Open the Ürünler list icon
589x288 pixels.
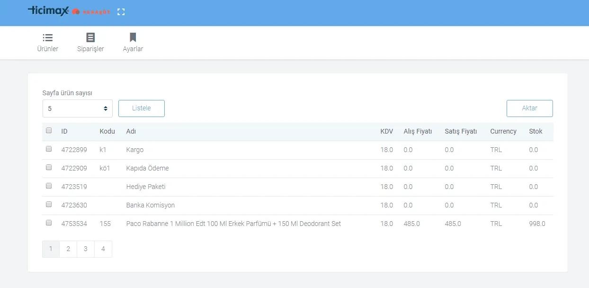pyautogui.click(x=48, y=37)
